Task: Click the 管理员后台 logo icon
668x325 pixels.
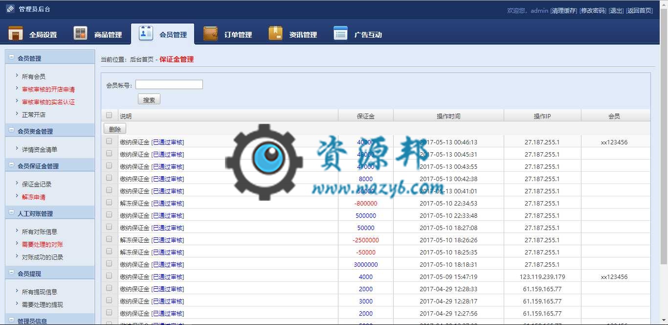Action: [x=10, y=9]
